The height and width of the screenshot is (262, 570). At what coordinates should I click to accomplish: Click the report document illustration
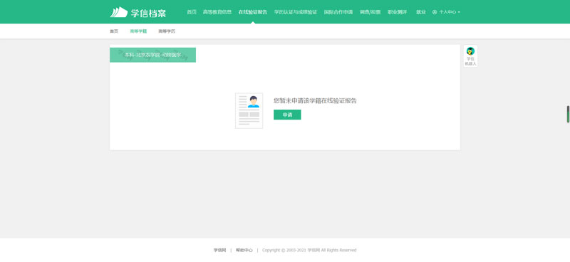(x=249, y=110)
